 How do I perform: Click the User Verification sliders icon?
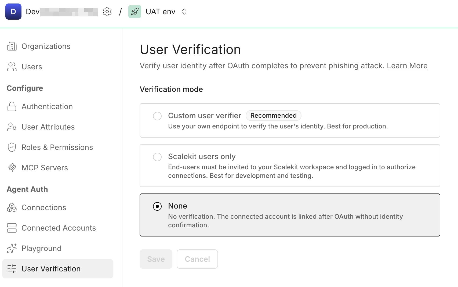(12, 268)
